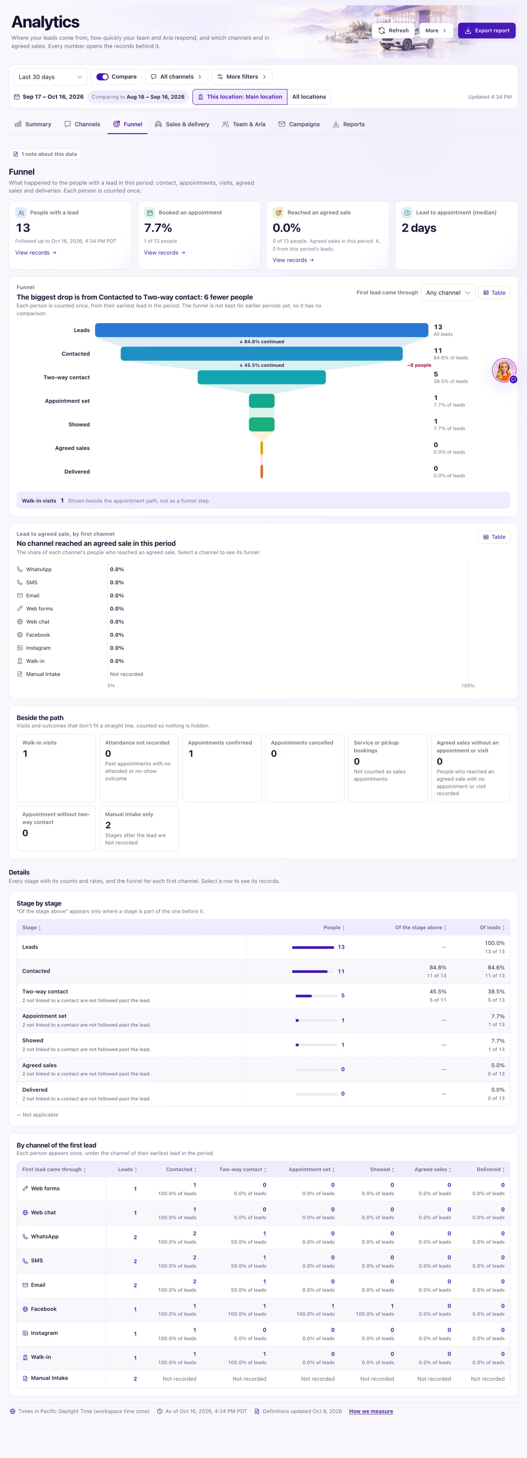
Task: Click the calendar icon on 'Booked an appointment' card
Action: pyautogui.click(x=150, y=213)
